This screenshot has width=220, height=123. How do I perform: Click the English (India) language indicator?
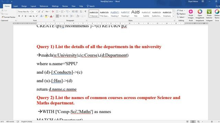[27, 122]
